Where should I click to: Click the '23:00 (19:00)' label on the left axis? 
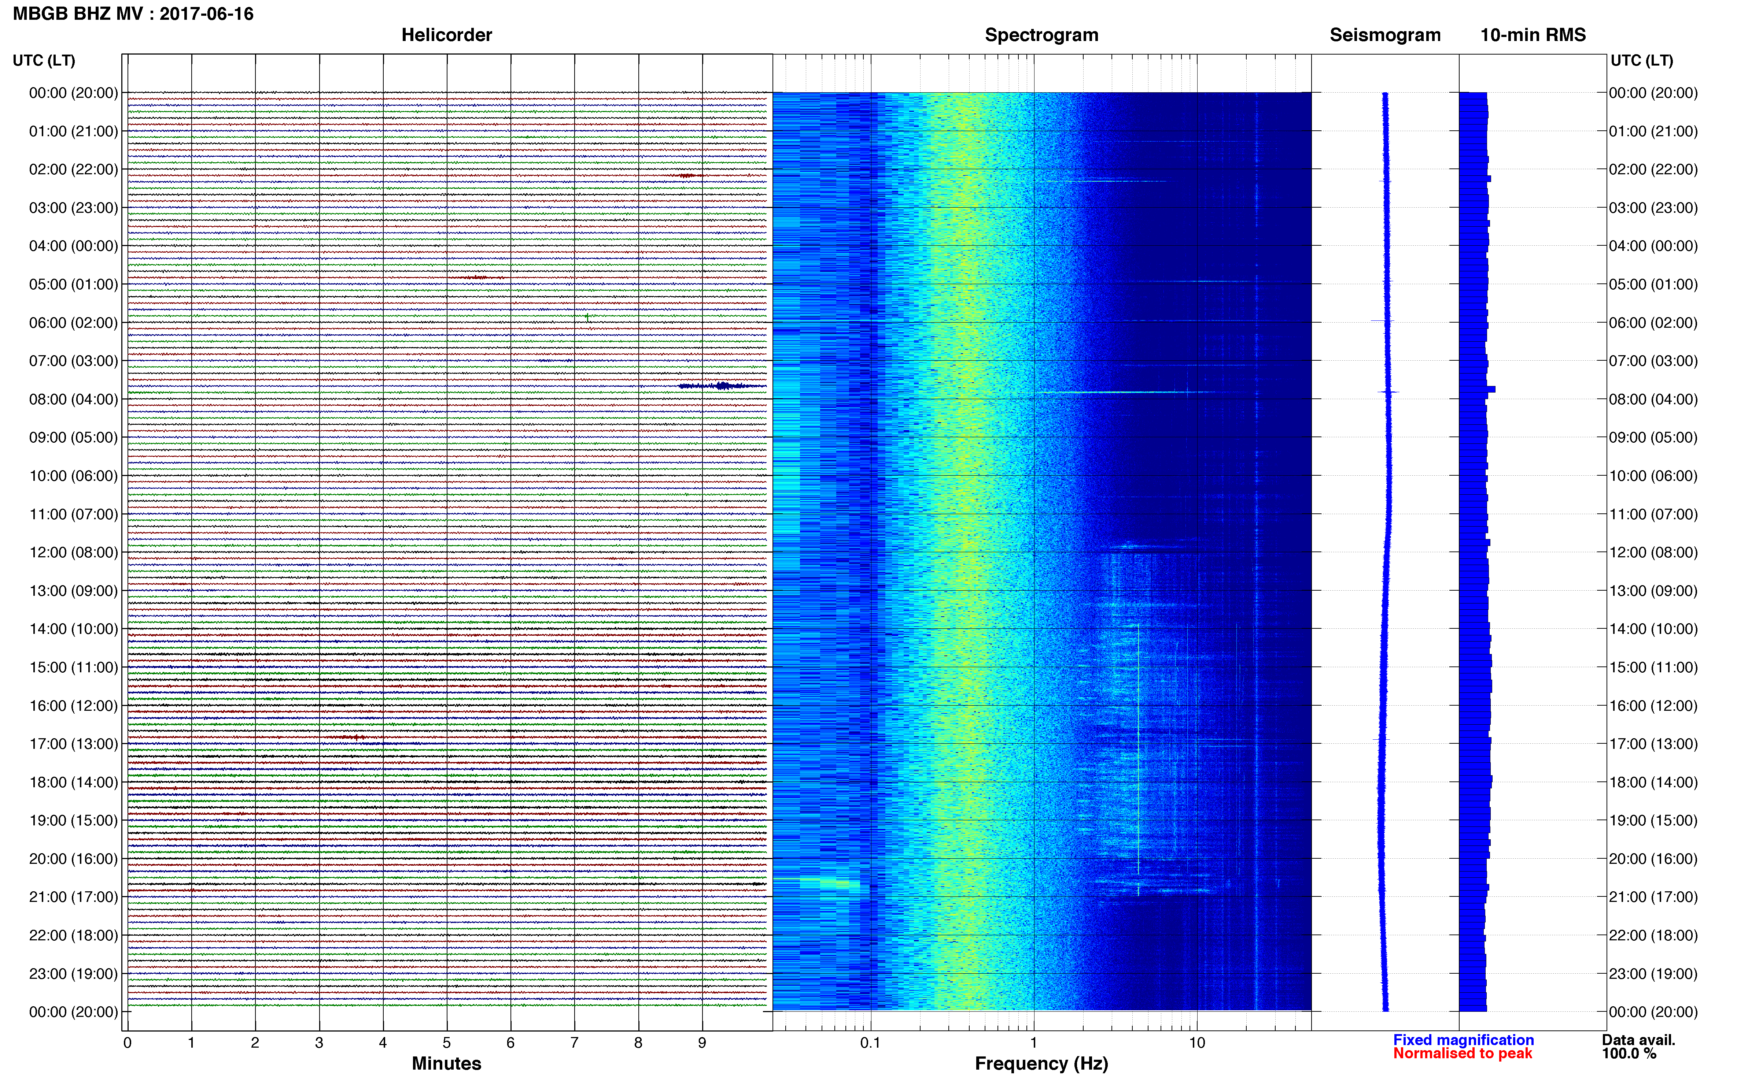(x=73, y=974)
